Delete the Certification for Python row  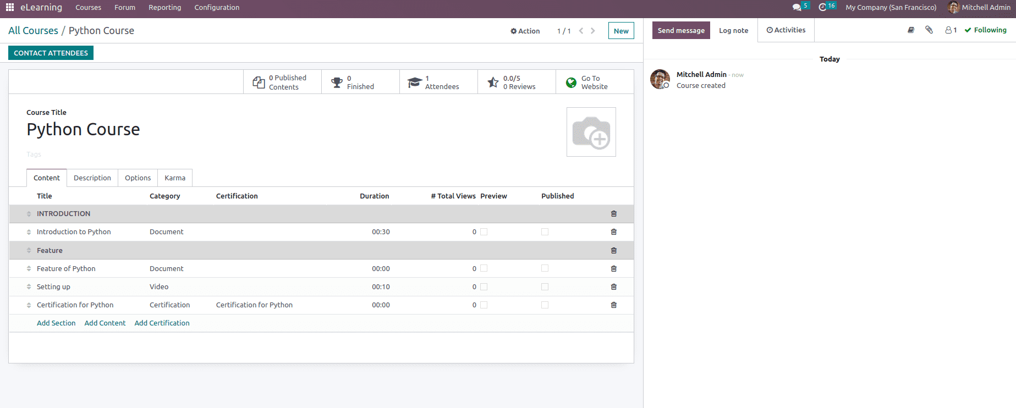pos(614,305)
